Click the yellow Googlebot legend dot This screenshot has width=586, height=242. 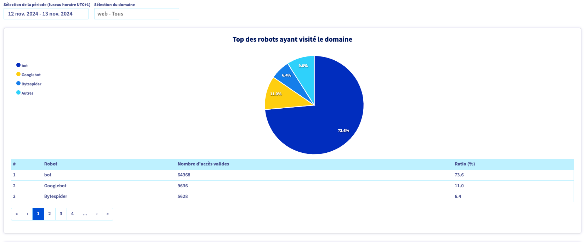tap(18, 74)
